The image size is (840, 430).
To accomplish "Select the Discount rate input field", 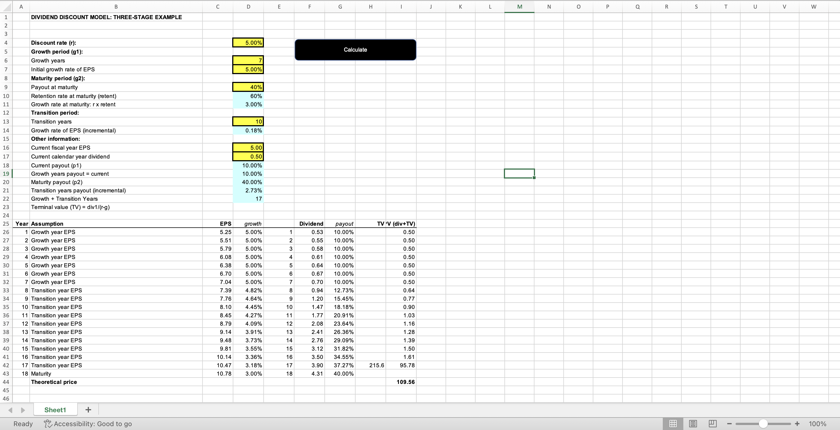I will click(x=248, y=43).
